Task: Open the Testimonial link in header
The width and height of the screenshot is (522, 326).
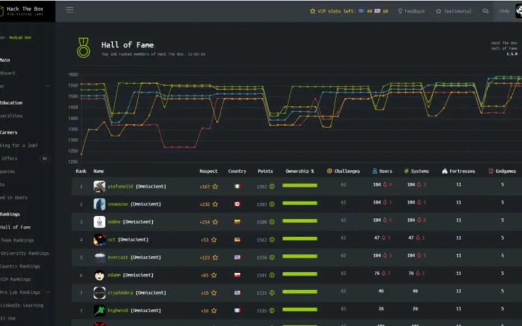Action: [453, 11]
